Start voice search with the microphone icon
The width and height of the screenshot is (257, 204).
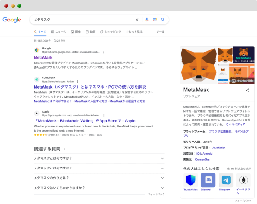pyautogui.click(x=147, y=20)
